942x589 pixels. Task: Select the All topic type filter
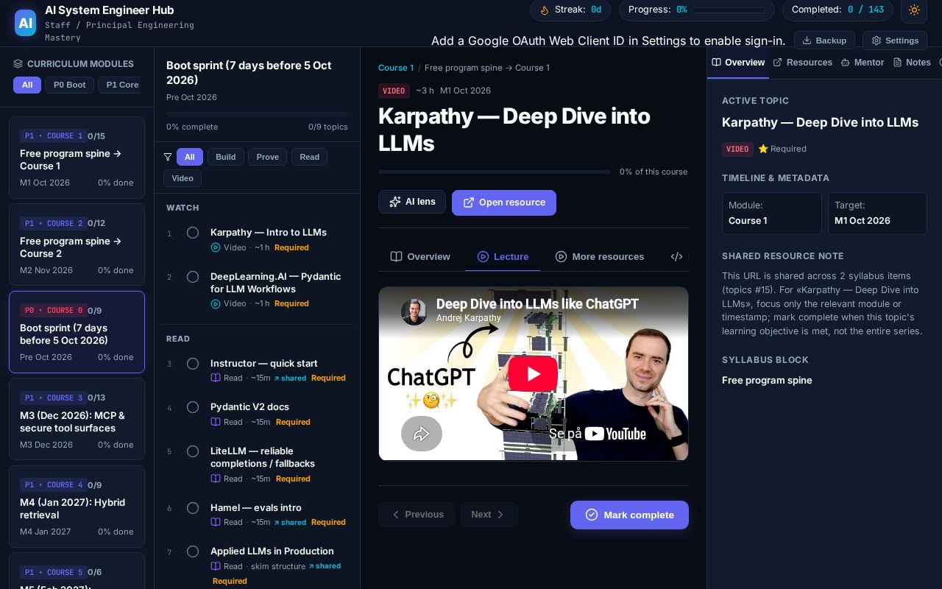click(190, 157)
